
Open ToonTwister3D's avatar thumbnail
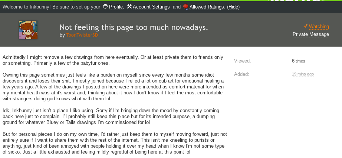point(28,30)
